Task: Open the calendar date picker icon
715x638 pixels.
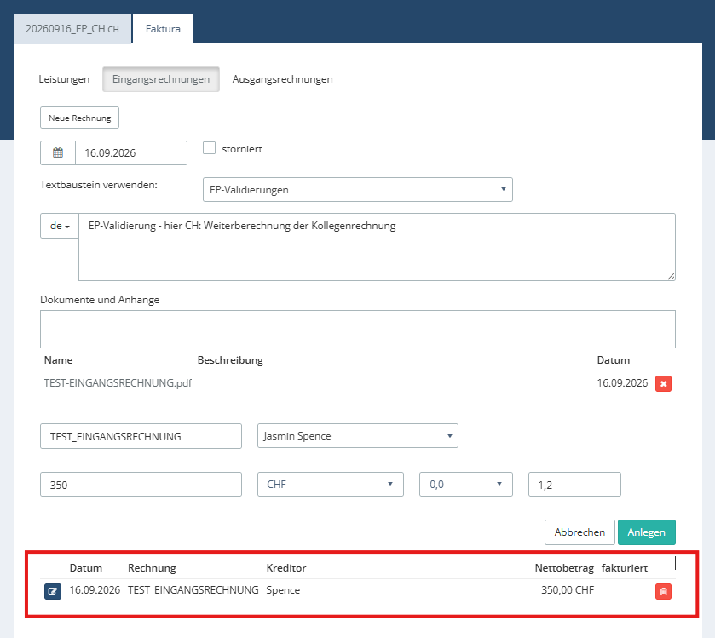Action: [x=58, y=152]
